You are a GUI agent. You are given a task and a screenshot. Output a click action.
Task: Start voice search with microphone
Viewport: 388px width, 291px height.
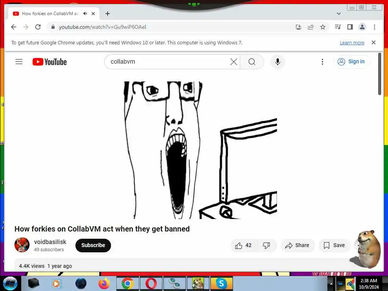(278, 62)
